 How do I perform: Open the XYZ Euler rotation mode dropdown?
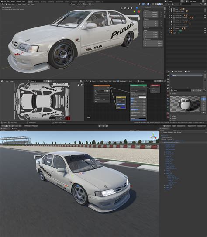[153, 28]
